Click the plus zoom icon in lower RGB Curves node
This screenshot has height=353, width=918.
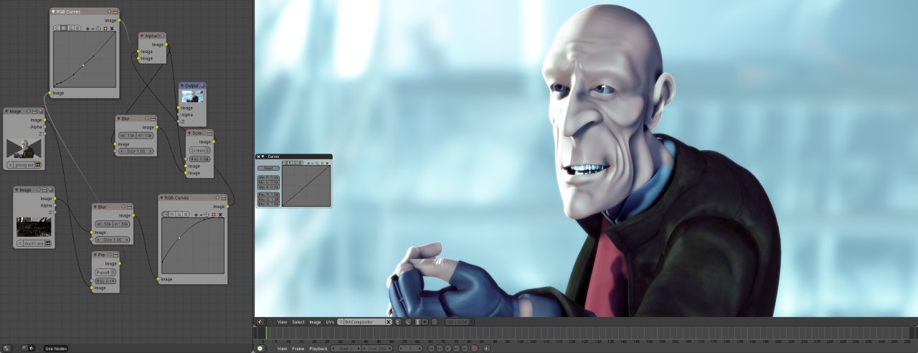tap(196, 215)
